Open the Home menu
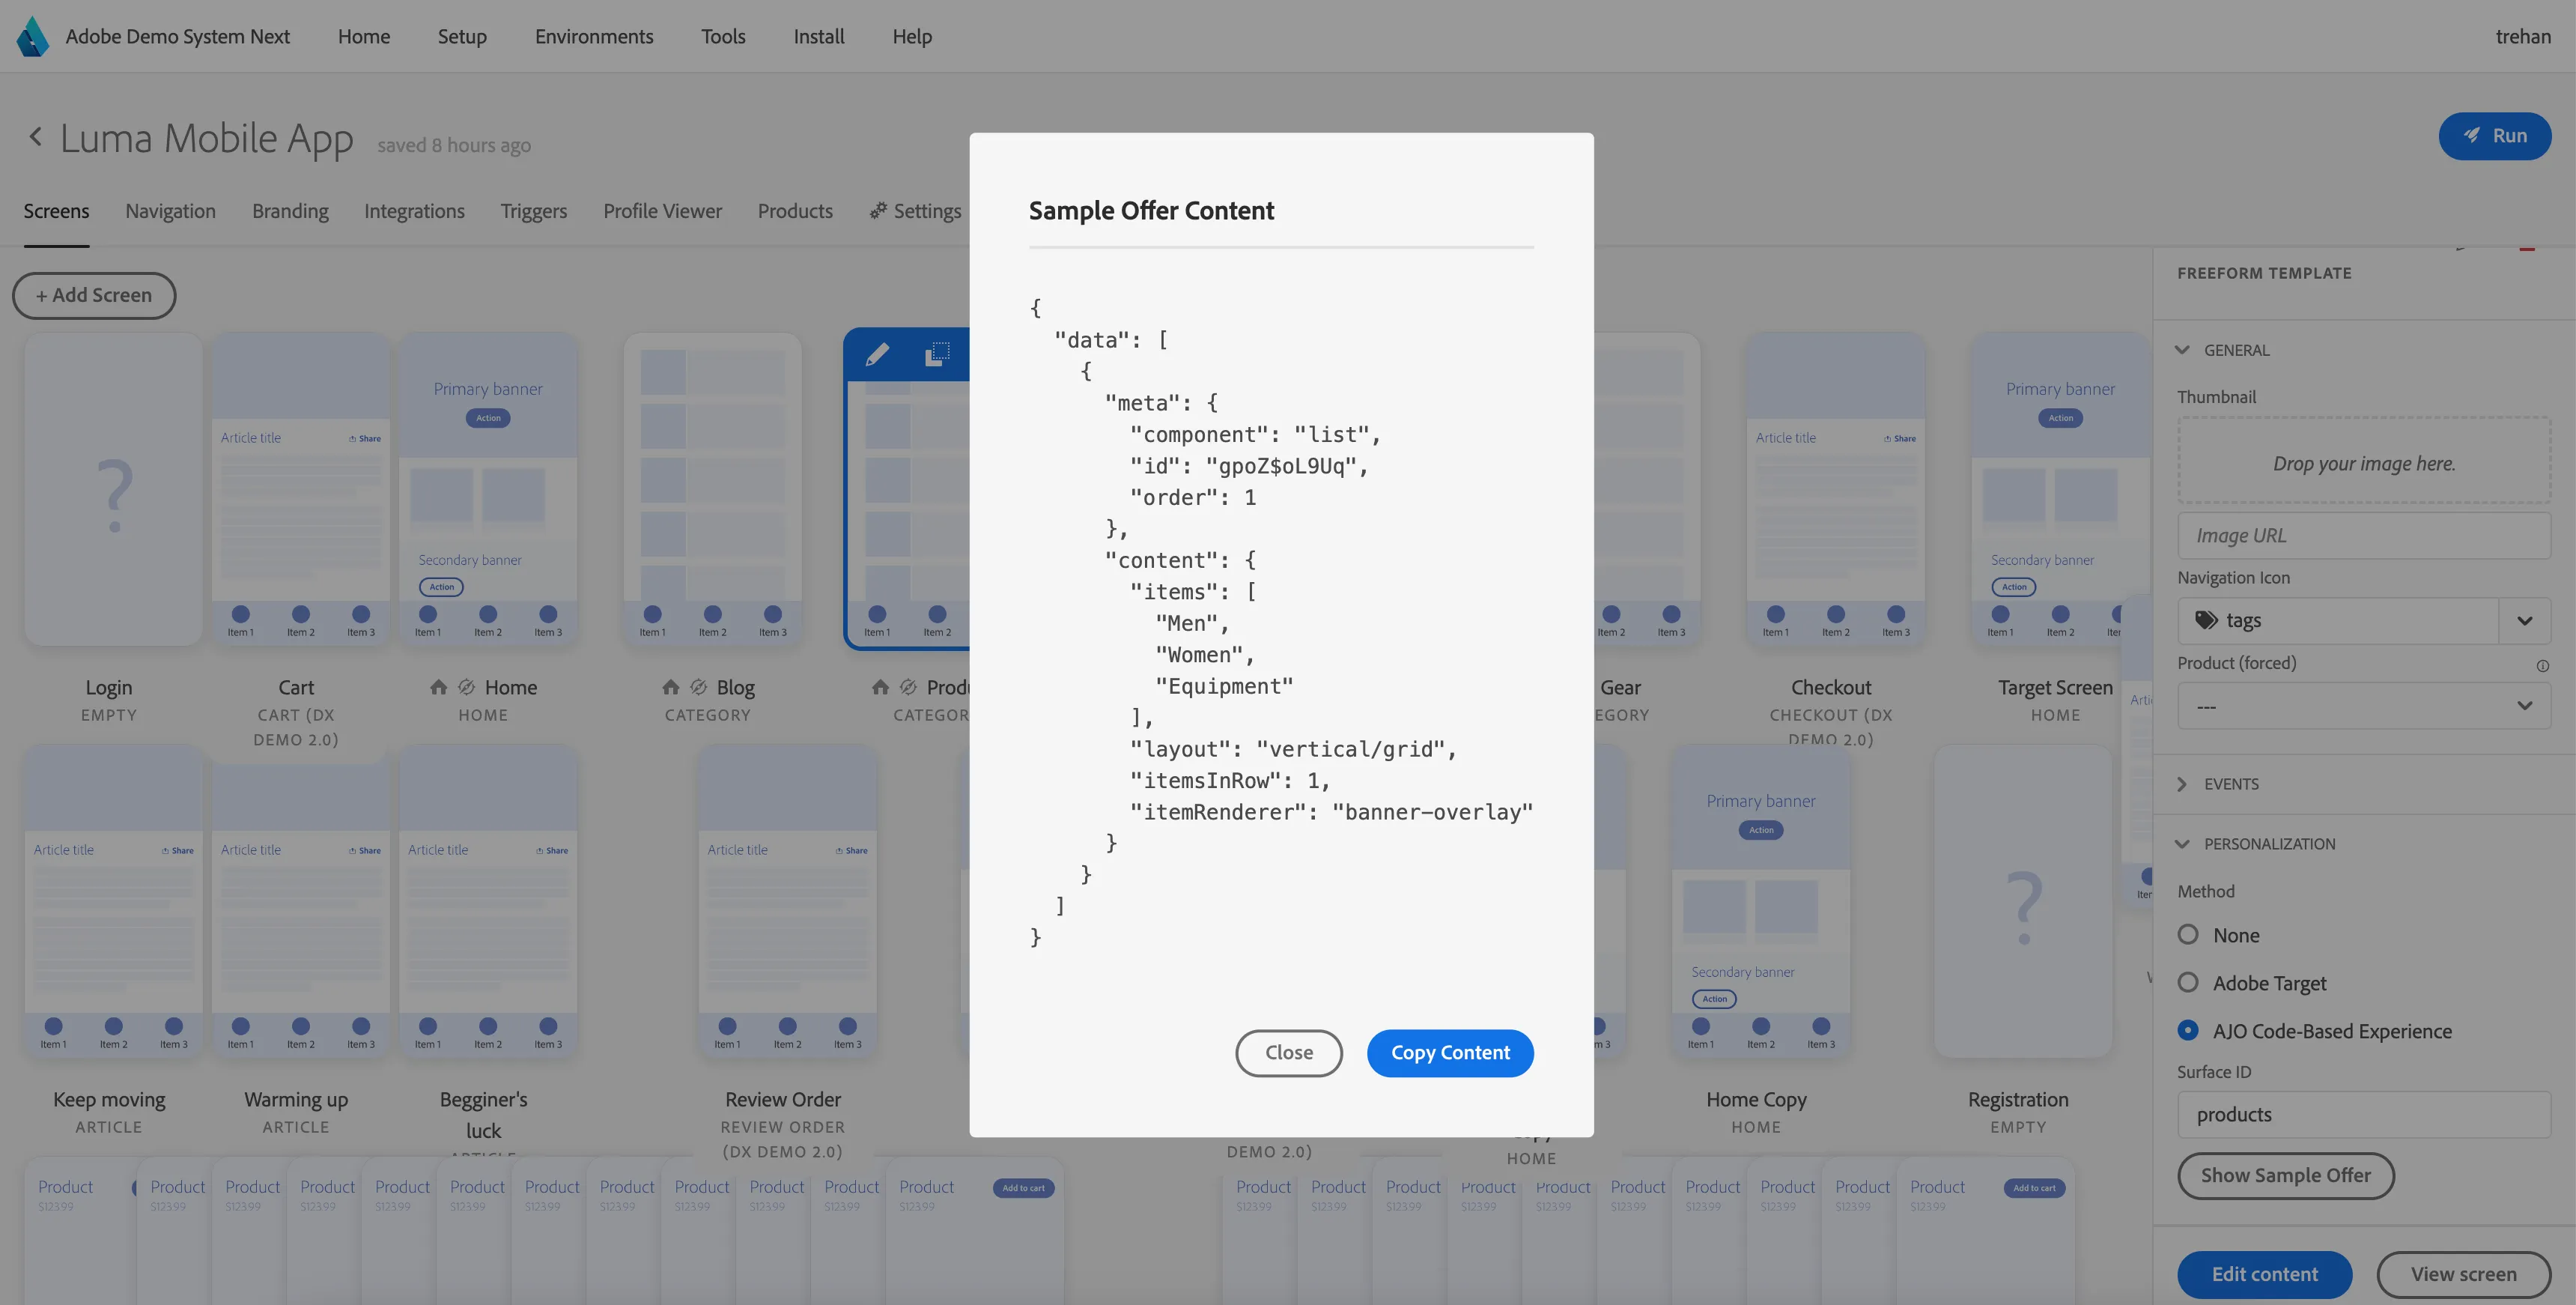This screenshot has width=2576, height=1305. (364, 36)
